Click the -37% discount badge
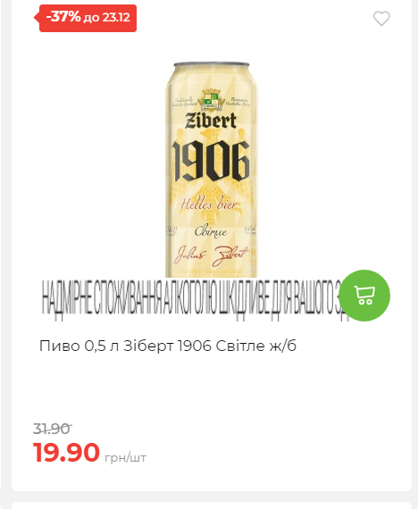This screenshot has width=418, height=509. (86, 18)
